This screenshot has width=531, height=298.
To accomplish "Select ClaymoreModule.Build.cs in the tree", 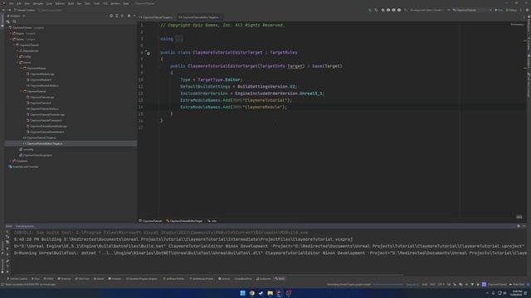I will coord(42,85).
